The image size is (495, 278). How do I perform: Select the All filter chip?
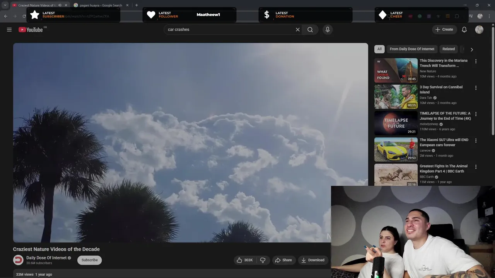379,49
